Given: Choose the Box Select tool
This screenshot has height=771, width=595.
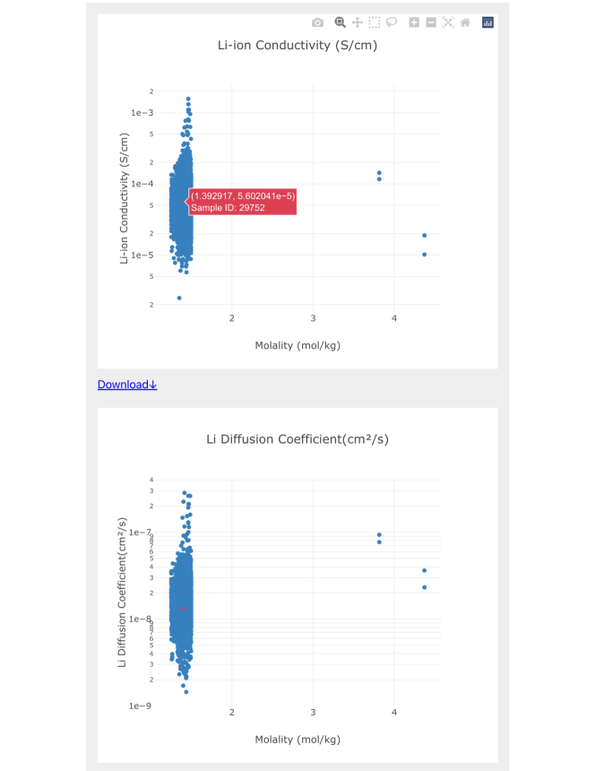Looking at the screenshot, I should pyautogui.click(x=374, y=22).
